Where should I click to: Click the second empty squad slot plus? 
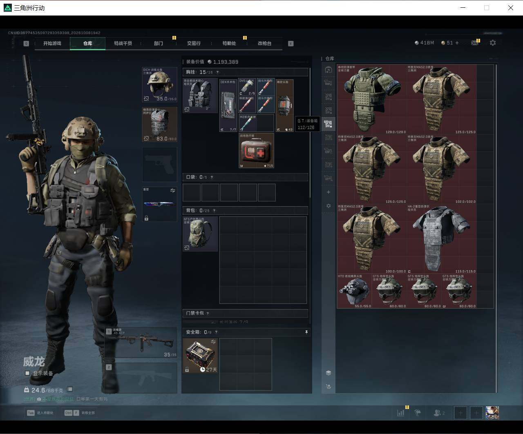tap(476, 413)
